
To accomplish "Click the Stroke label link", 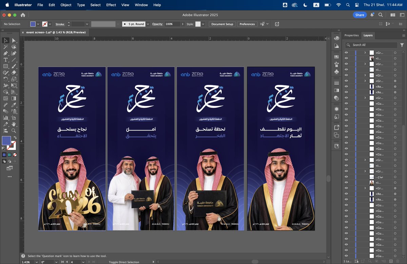I will click(x=60, y=24).
